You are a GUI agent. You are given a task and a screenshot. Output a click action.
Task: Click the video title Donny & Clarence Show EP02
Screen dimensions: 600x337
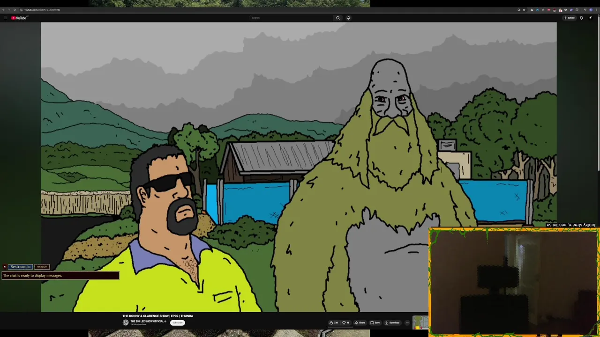coord(157,316)
